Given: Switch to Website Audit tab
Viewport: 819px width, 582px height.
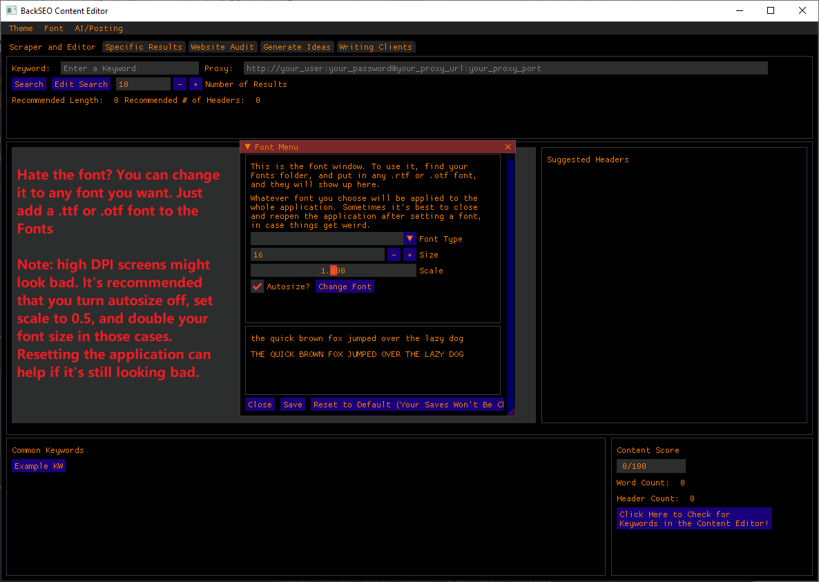Looking at the screenshot, I should tap(222, 47).
